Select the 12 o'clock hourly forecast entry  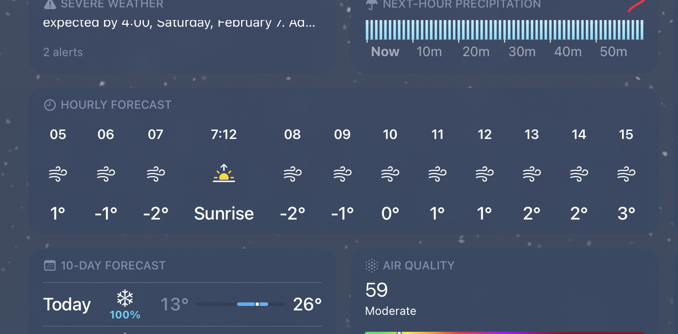point(484,174)
